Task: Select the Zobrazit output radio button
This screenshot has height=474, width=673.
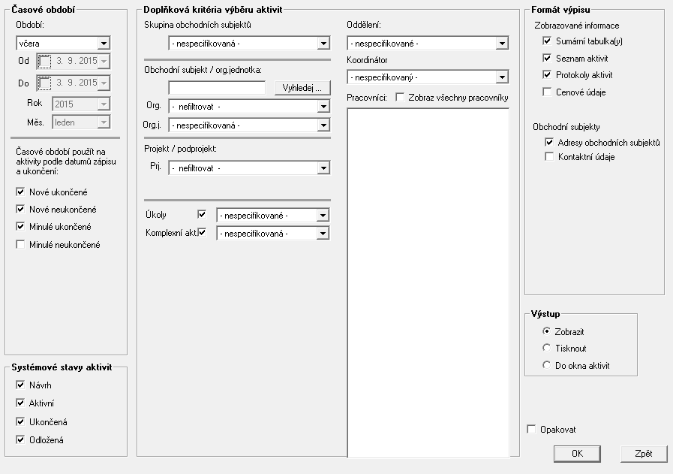Action: 546,331
